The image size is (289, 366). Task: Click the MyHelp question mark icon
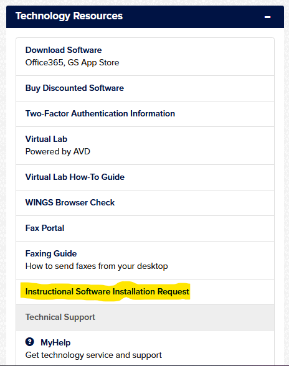coord(30,342)
